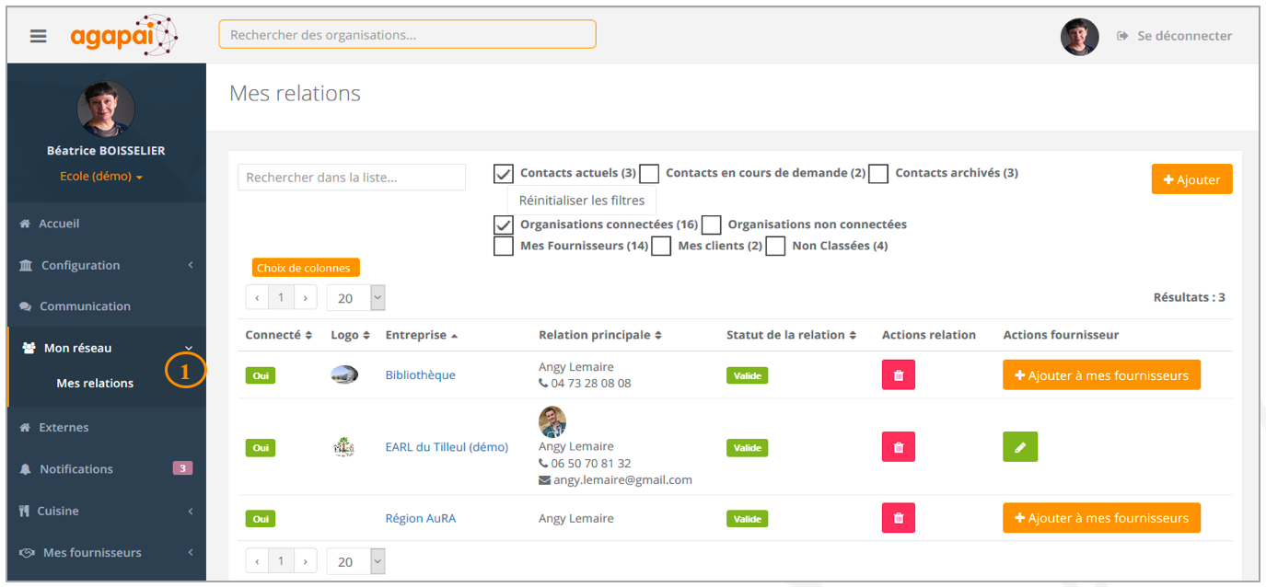Open the top page-size dropdown showing 20
Screen dimensions: 1266x587
point(355,298)
